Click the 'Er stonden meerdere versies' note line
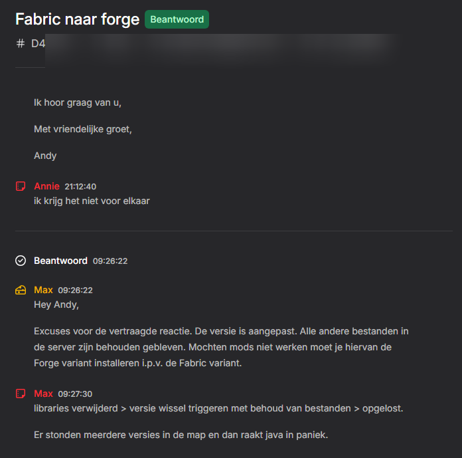 tap(181, 435)
